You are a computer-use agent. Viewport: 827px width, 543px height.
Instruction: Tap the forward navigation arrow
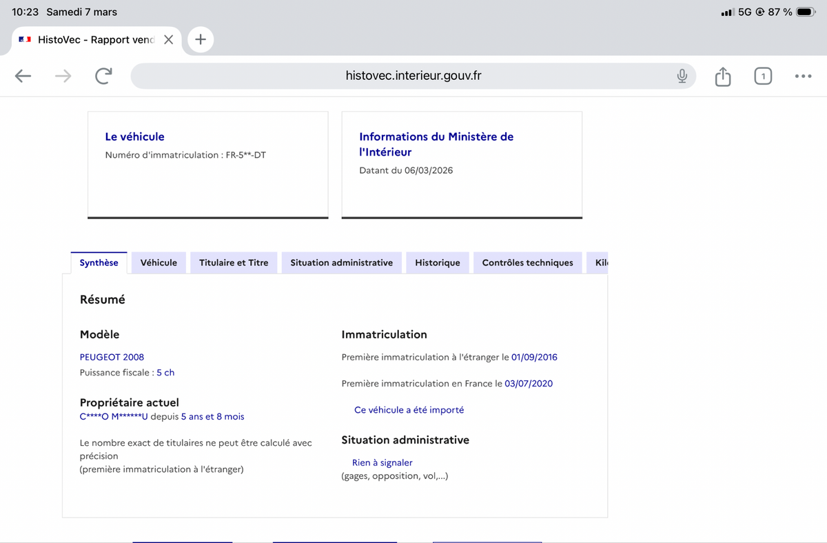[x=63, y=76]
